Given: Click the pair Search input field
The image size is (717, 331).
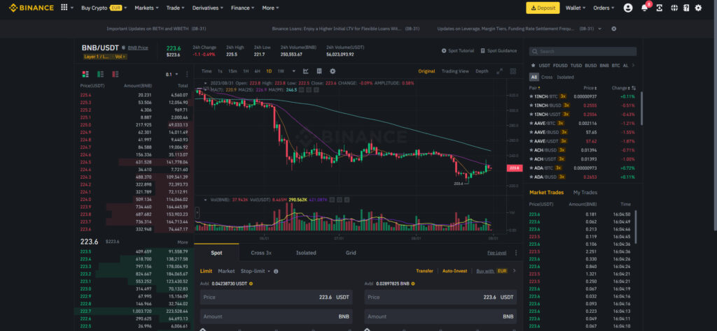Looking at the screenshot, I should pyautogui.click(x=583, y=52).
